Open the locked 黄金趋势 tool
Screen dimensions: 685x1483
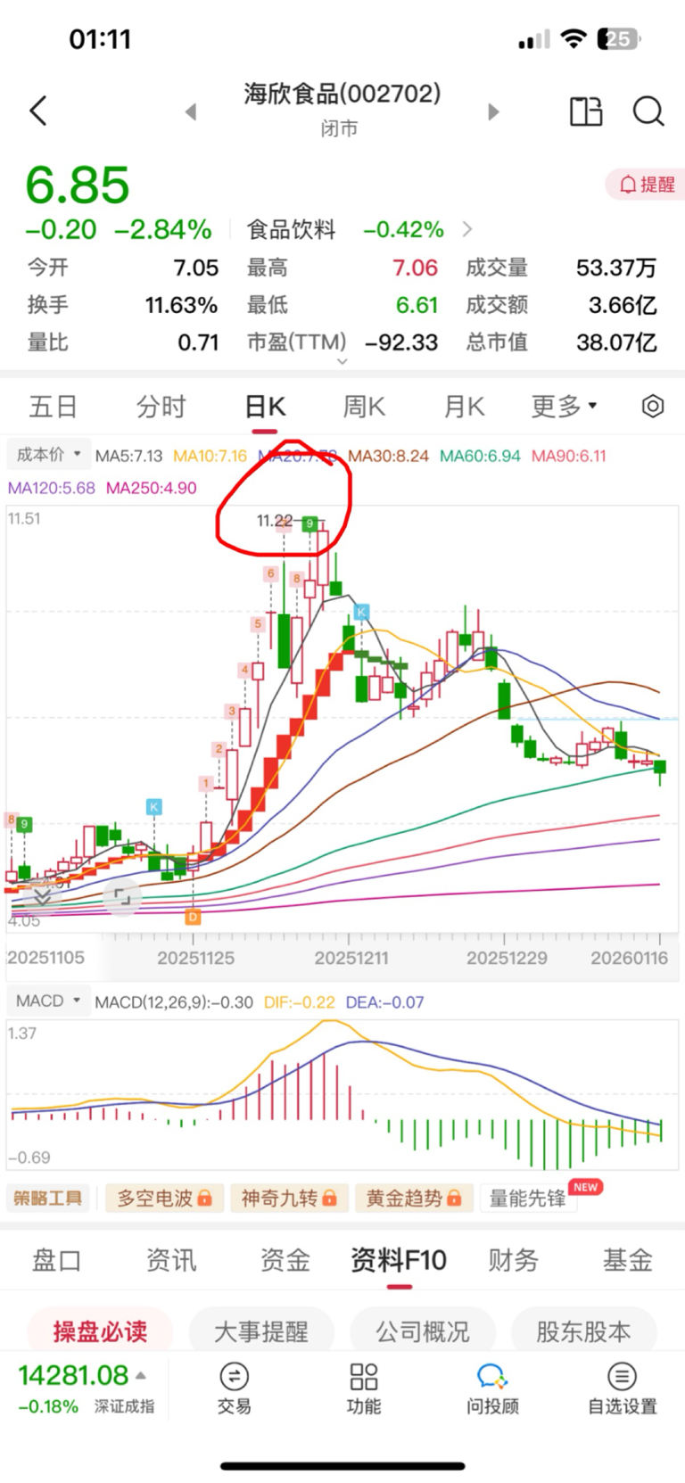point(414,1198)
